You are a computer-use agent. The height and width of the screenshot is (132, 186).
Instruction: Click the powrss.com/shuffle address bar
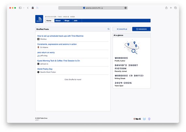pyautogui.click(x=93, y=8)
